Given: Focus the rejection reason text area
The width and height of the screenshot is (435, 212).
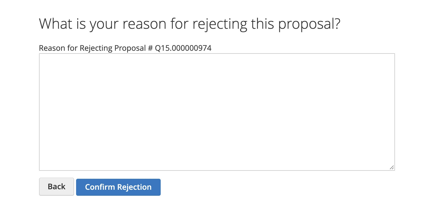Looking at the screenshot, I should click(217, 112).
